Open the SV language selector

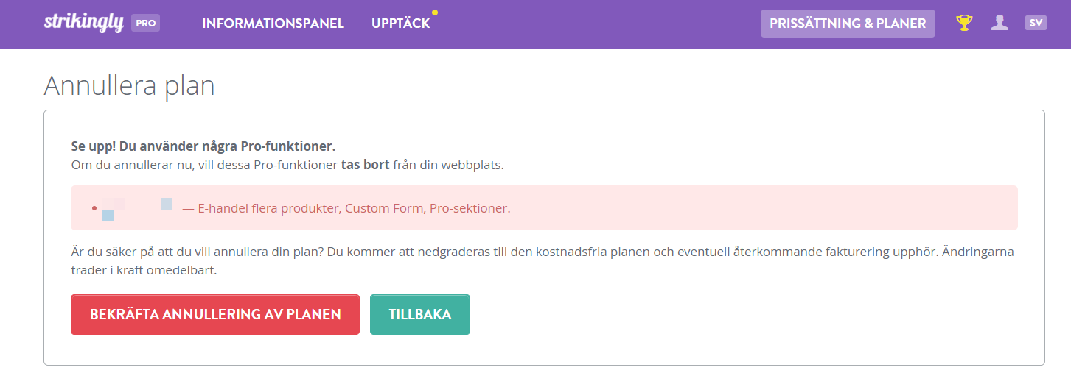1036,23
